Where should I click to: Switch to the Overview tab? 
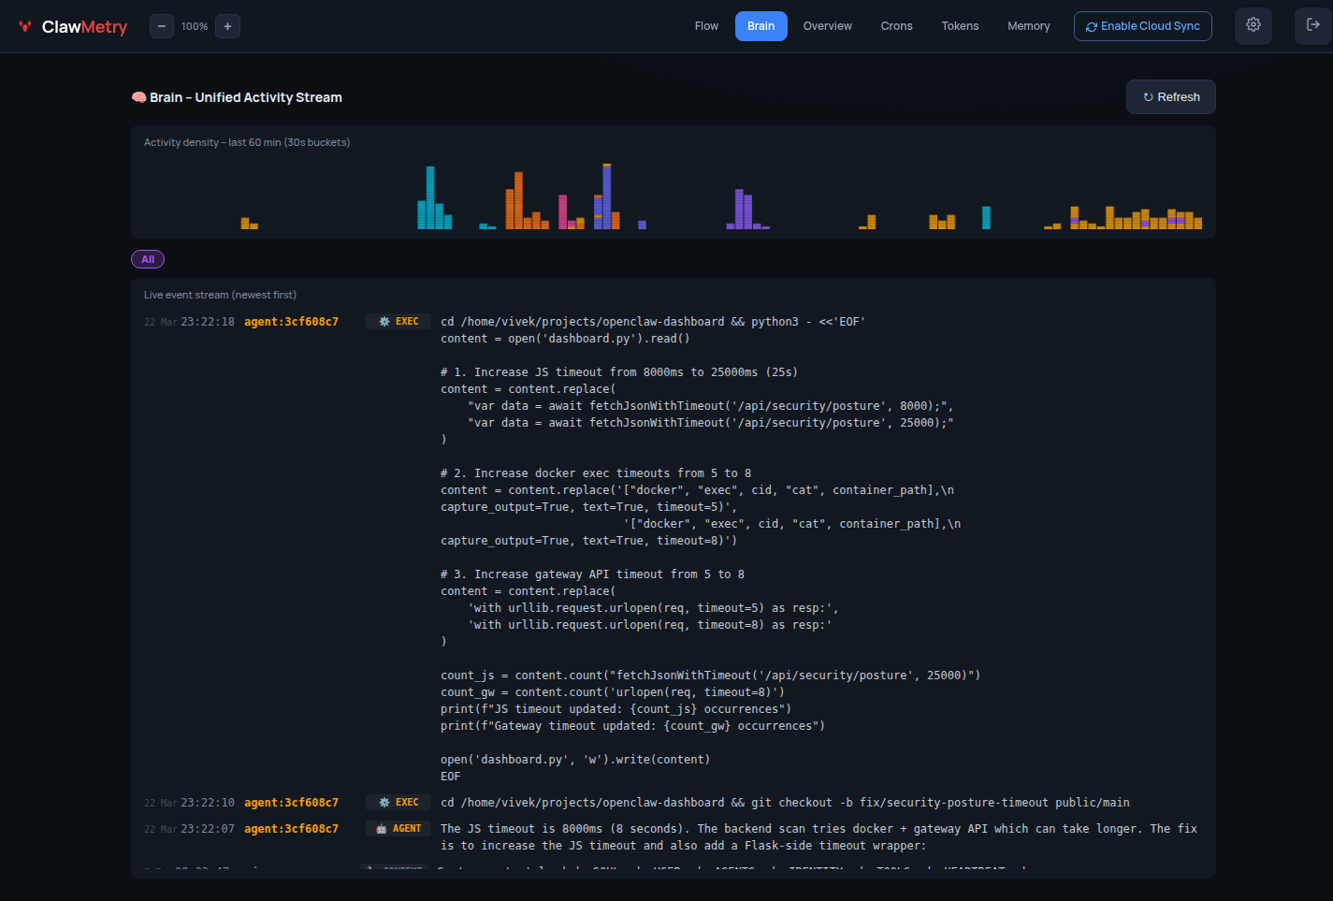pos(828,26)
